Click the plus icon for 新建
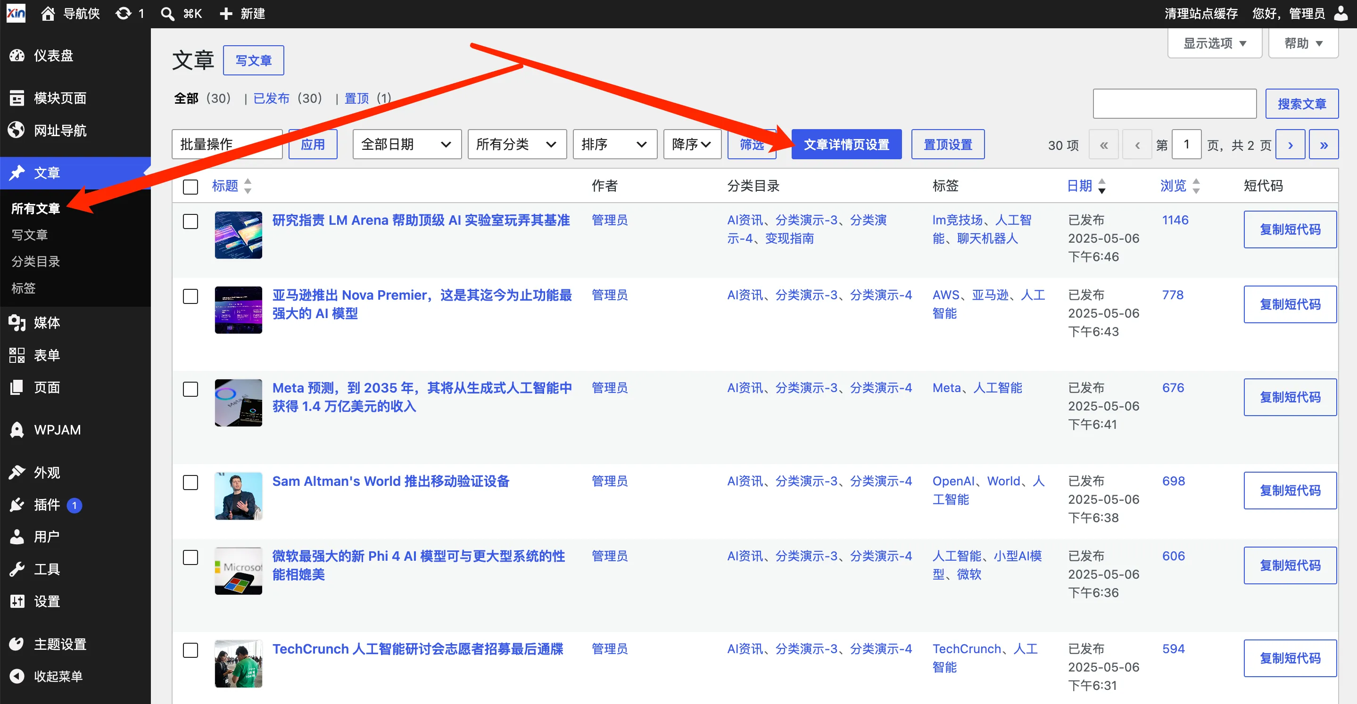The width and height of the screenshot is (1357, 704). point(226,14)
